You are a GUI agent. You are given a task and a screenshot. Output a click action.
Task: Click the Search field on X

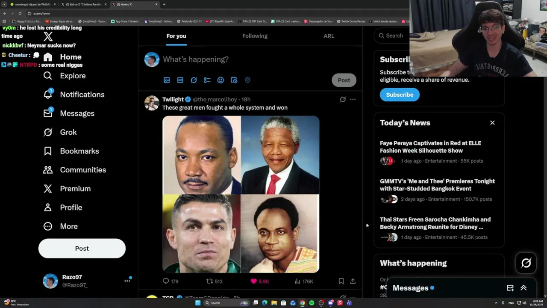pos(392,36)
